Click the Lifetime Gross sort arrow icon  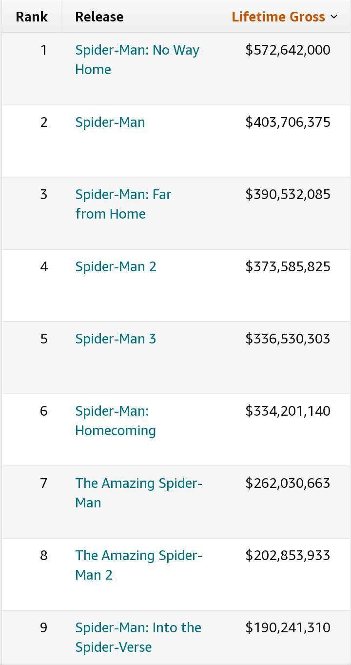[x=334, y=17]
